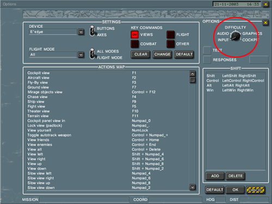Select the 'Ship view' action row
Viewport: 272px width, 204px height.
tap(108, 102)
